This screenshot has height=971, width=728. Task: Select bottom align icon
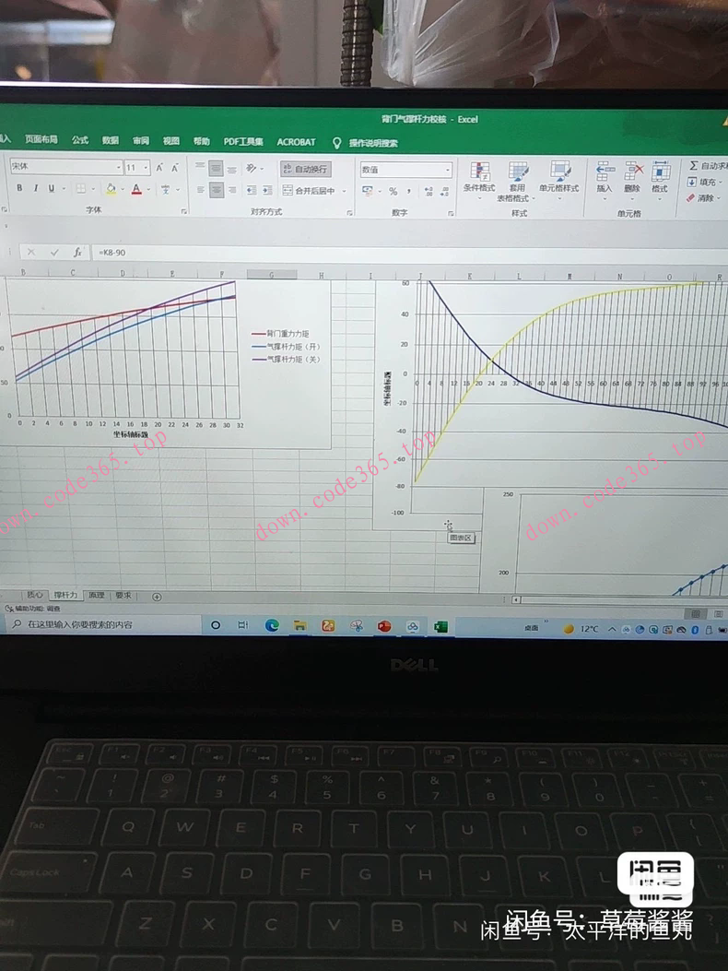pyautogui.click(x=231, y=169)
